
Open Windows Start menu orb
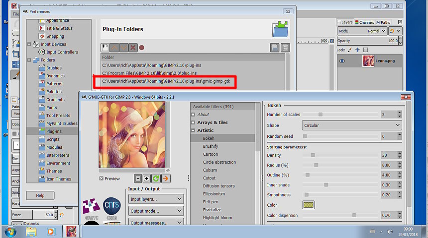click(10, 232)
